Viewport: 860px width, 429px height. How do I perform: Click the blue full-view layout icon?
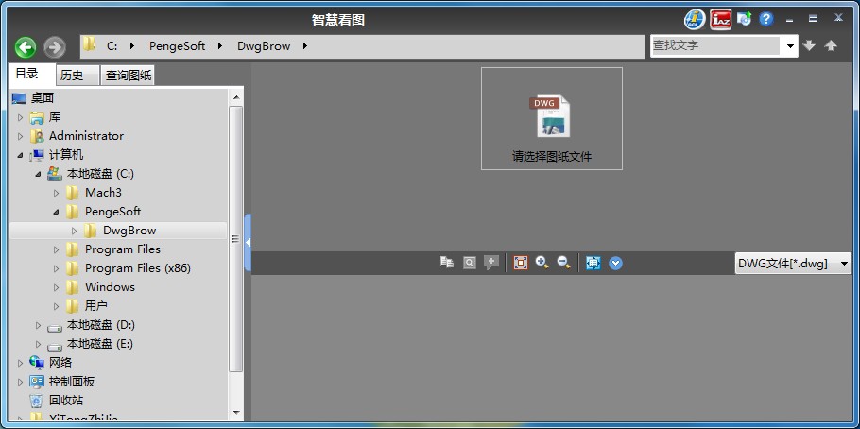(593, 263)
